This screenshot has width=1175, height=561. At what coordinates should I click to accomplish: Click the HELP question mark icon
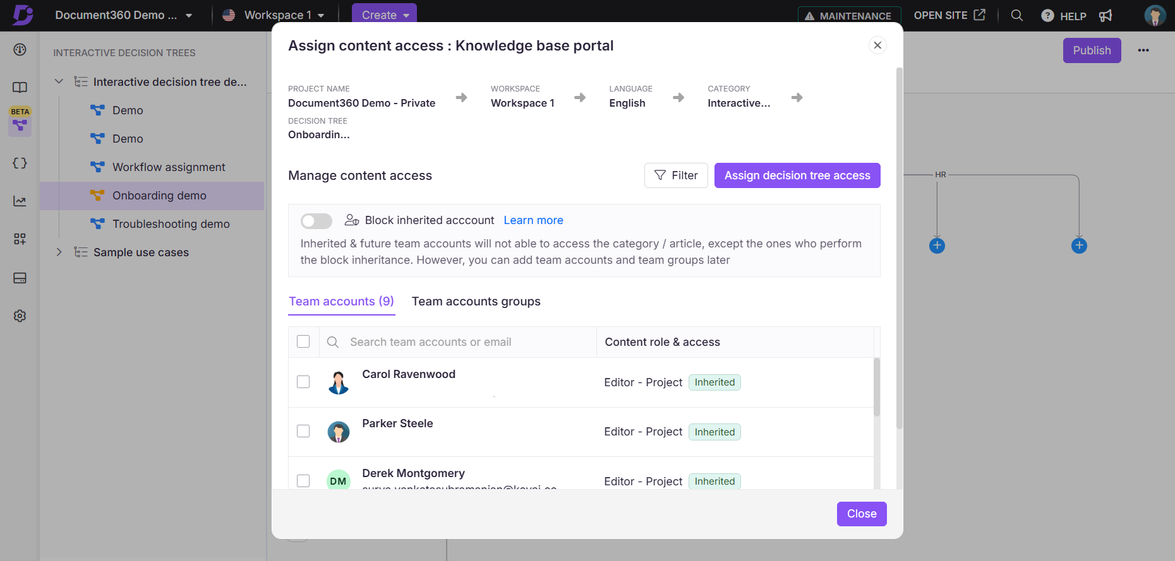(1047, 15)
